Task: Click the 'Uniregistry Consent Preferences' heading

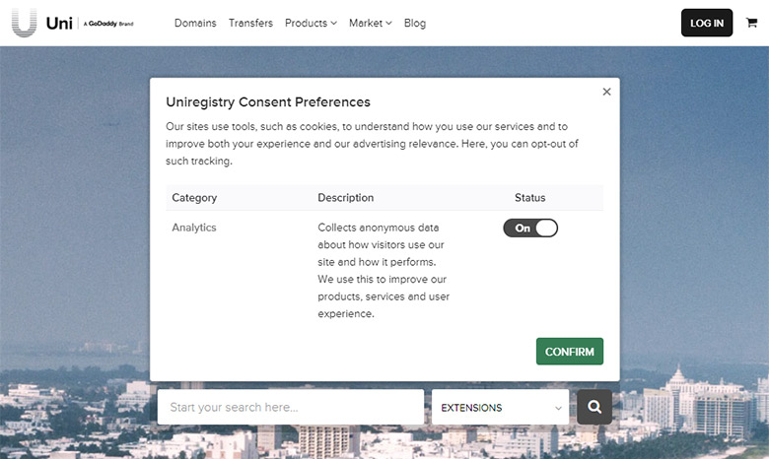Action: tap(268, 101)
